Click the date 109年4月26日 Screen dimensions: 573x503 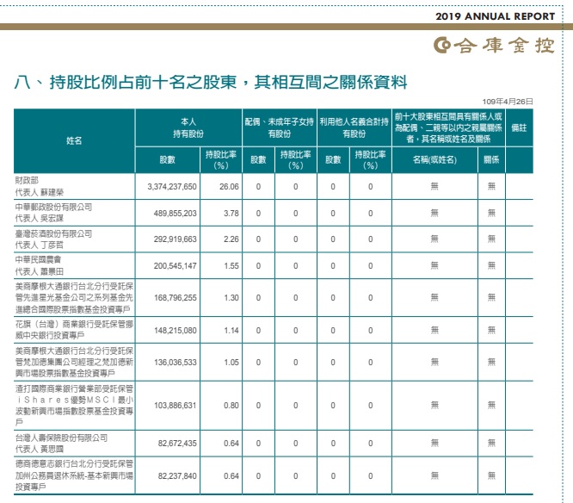508,102
